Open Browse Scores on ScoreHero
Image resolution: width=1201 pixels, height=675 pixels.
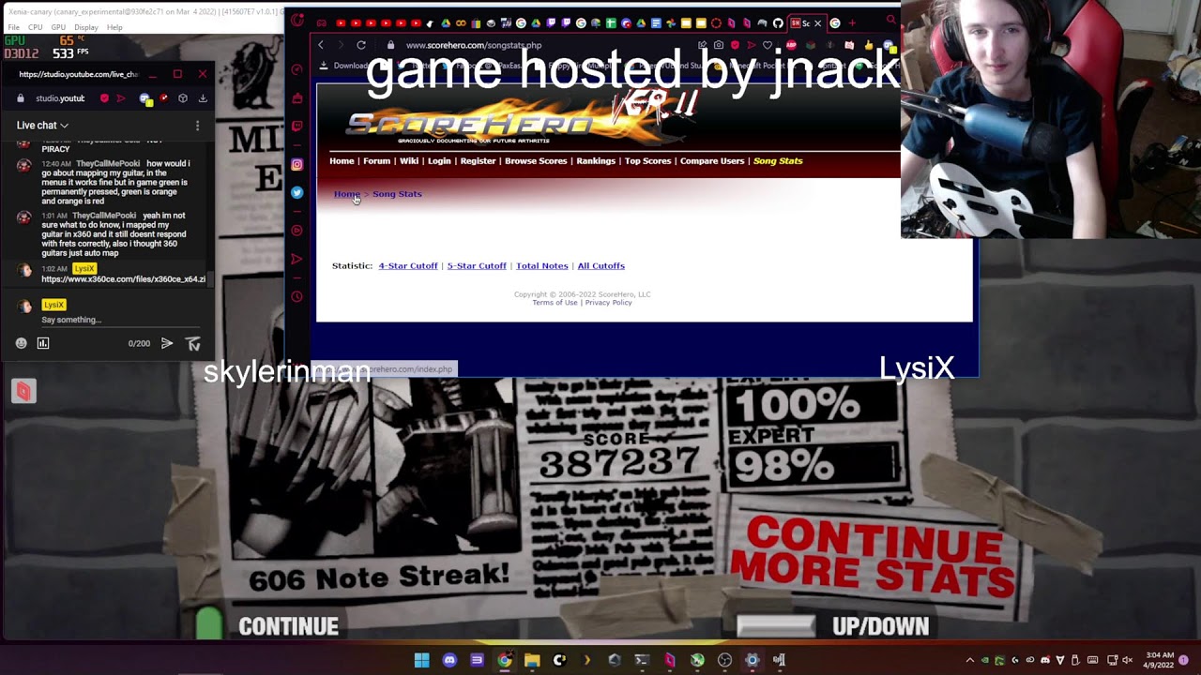coord(536,161)
